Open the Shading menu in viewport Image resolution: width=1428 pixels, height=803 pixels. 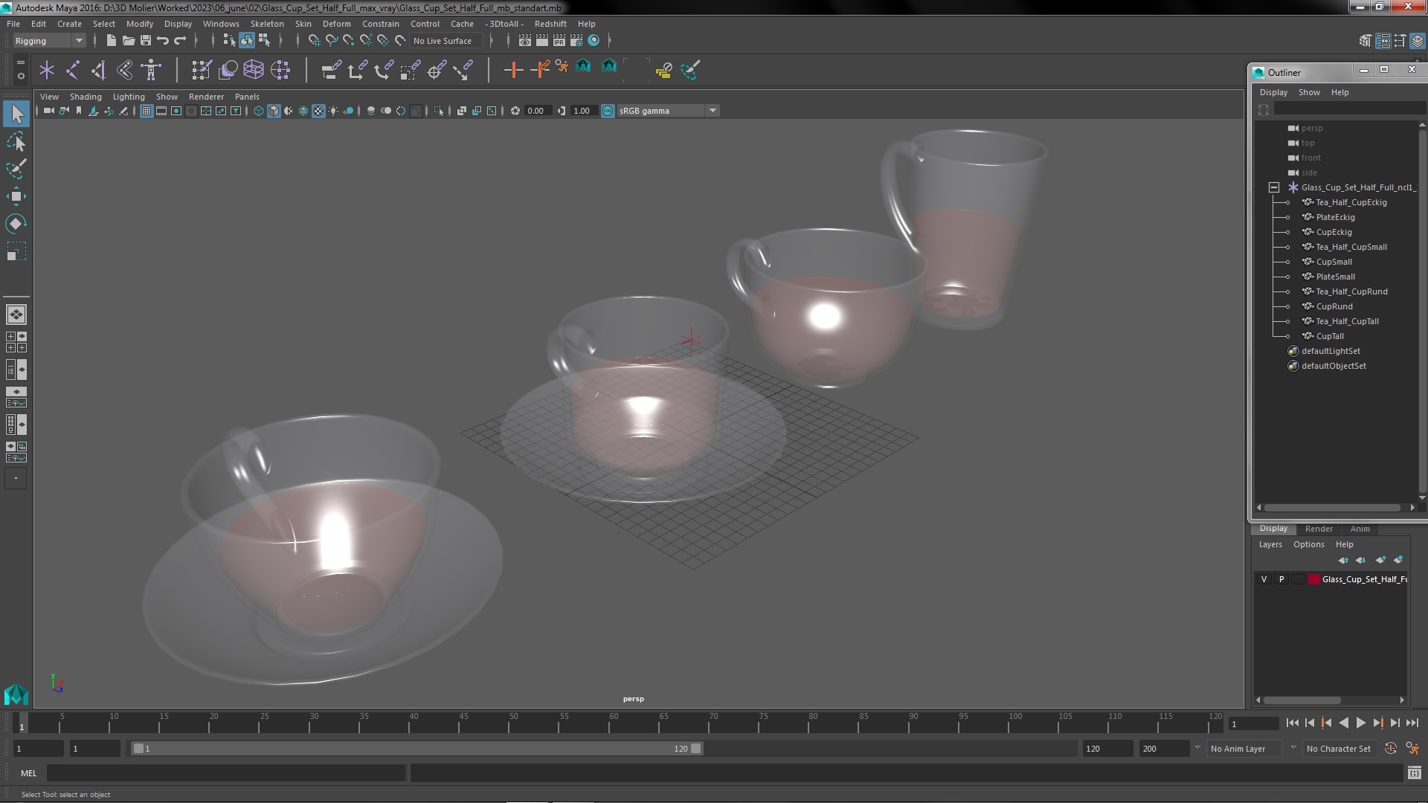[86, 95]
